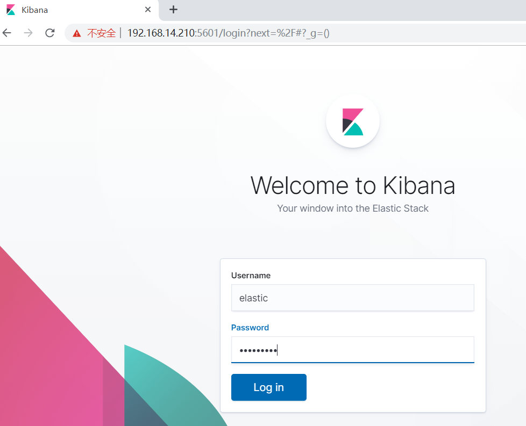The width and height of the screenshot is (526, 426).
Task: Click the browser back arrow
Action: (x=7, y=33)
